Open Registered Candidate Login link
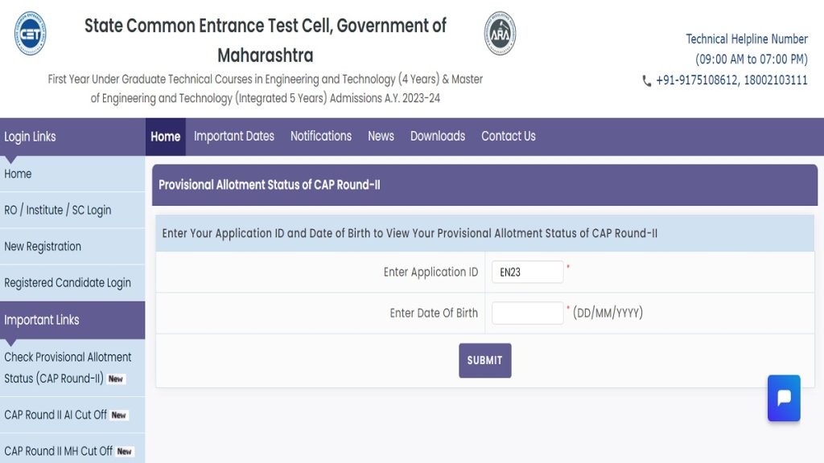 (x=68, y=283)
